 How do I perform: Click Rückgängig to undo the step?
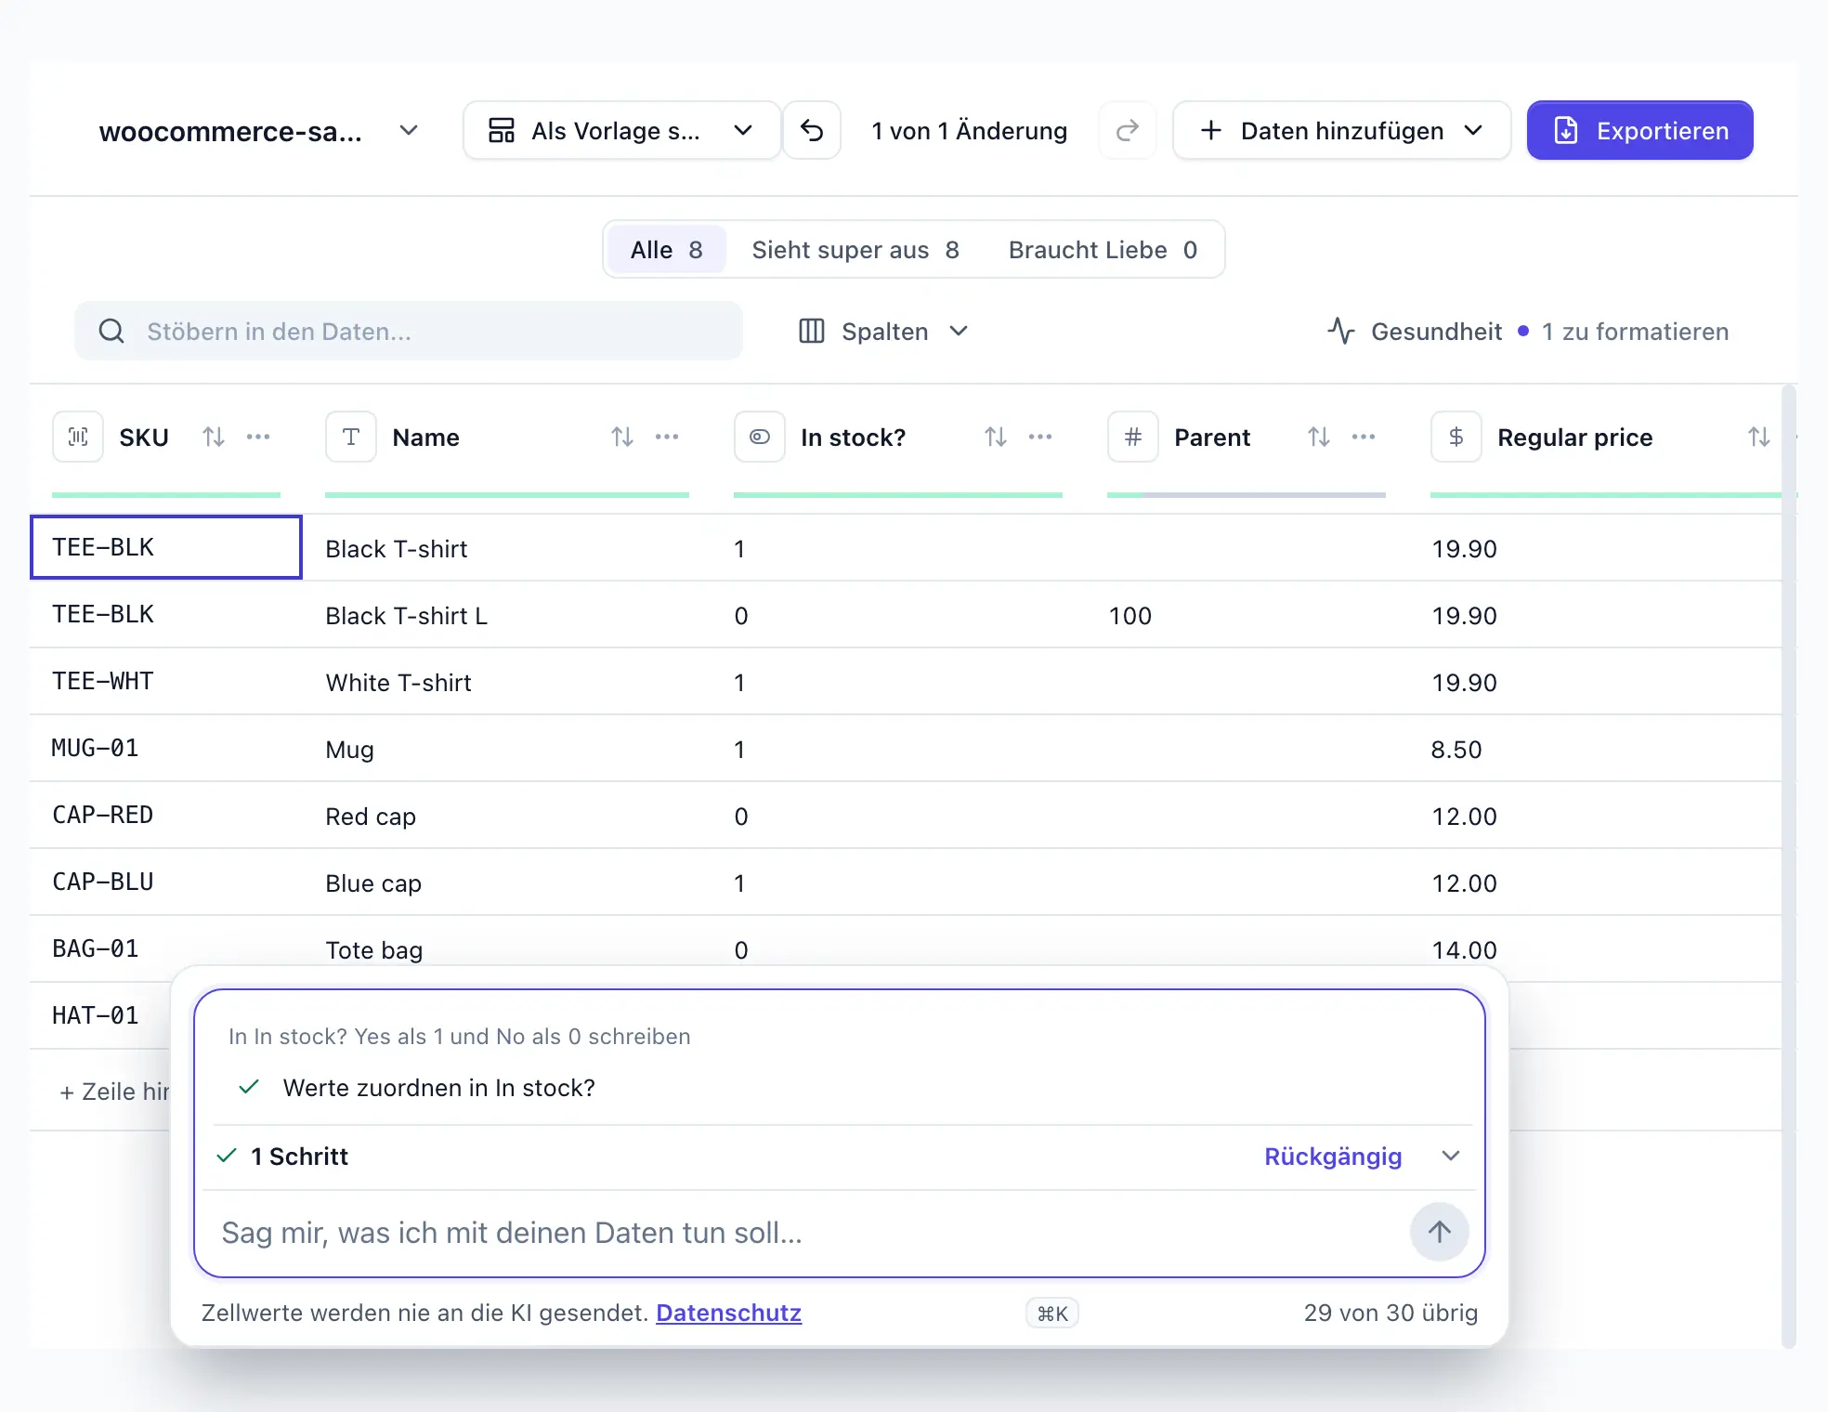click(x=1333, y=1157)
